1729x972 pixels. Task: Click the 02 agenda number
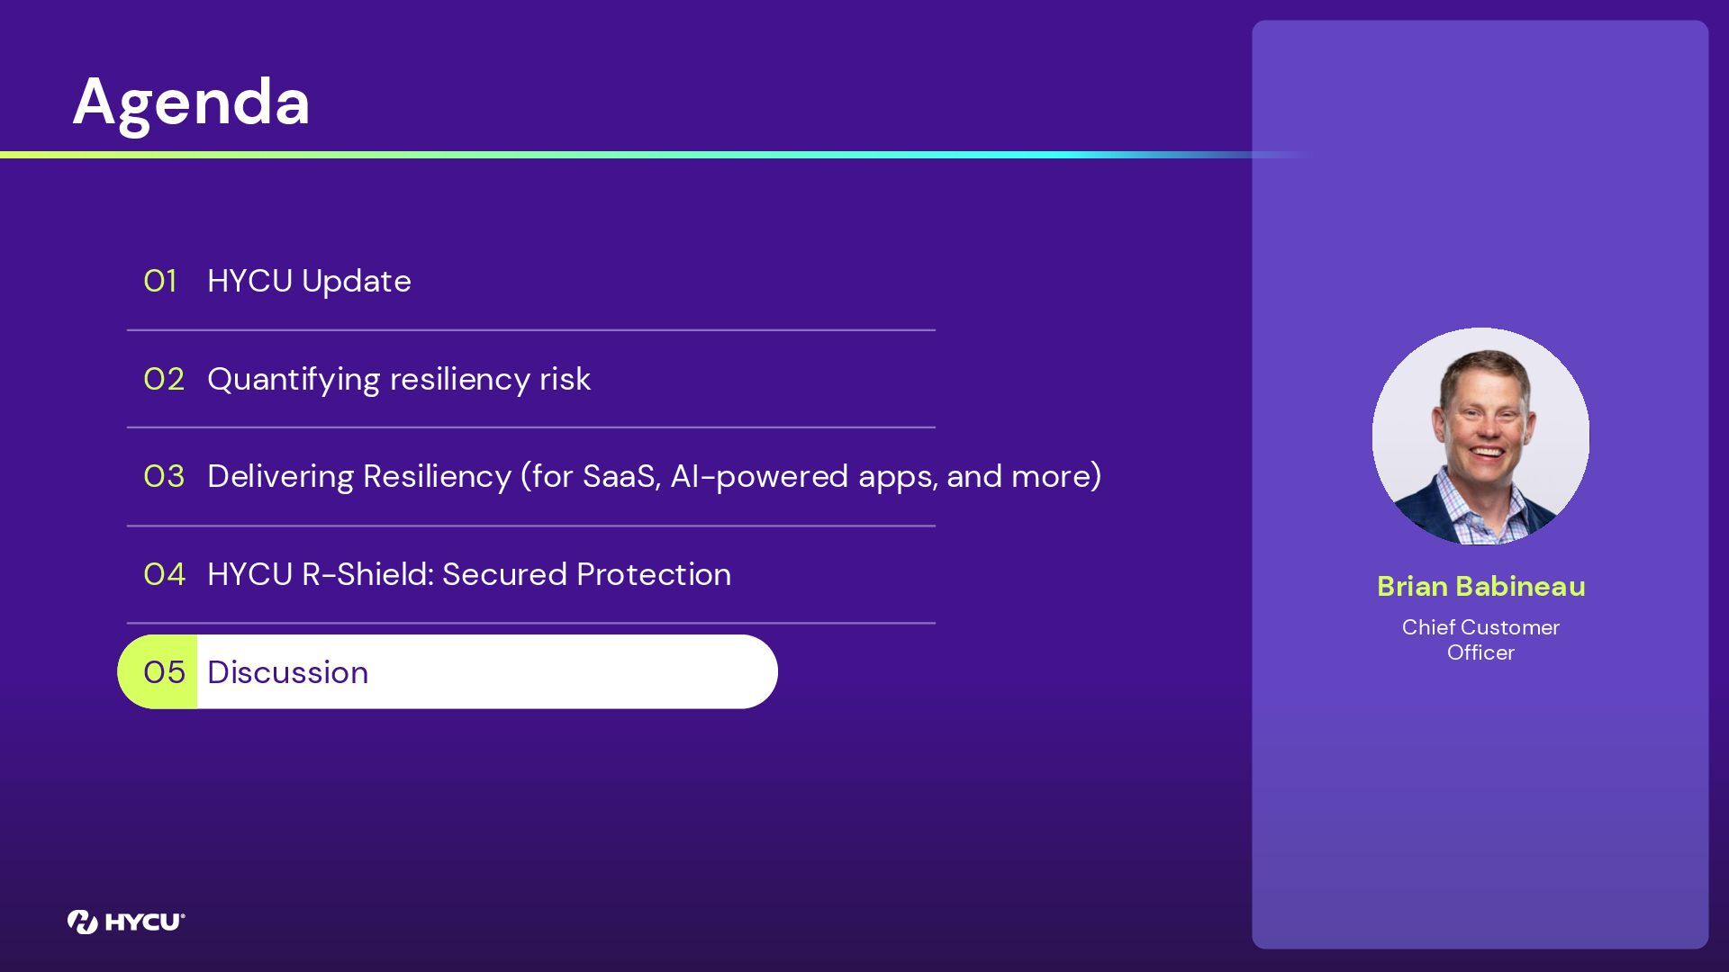coord(164,379)
